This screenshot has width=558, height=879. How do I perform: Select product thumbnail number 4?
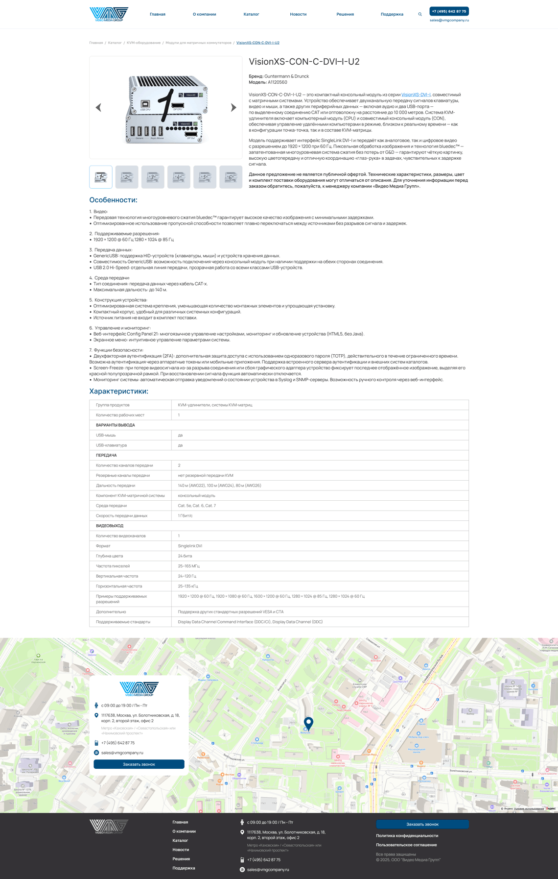(x=179, y=177)
